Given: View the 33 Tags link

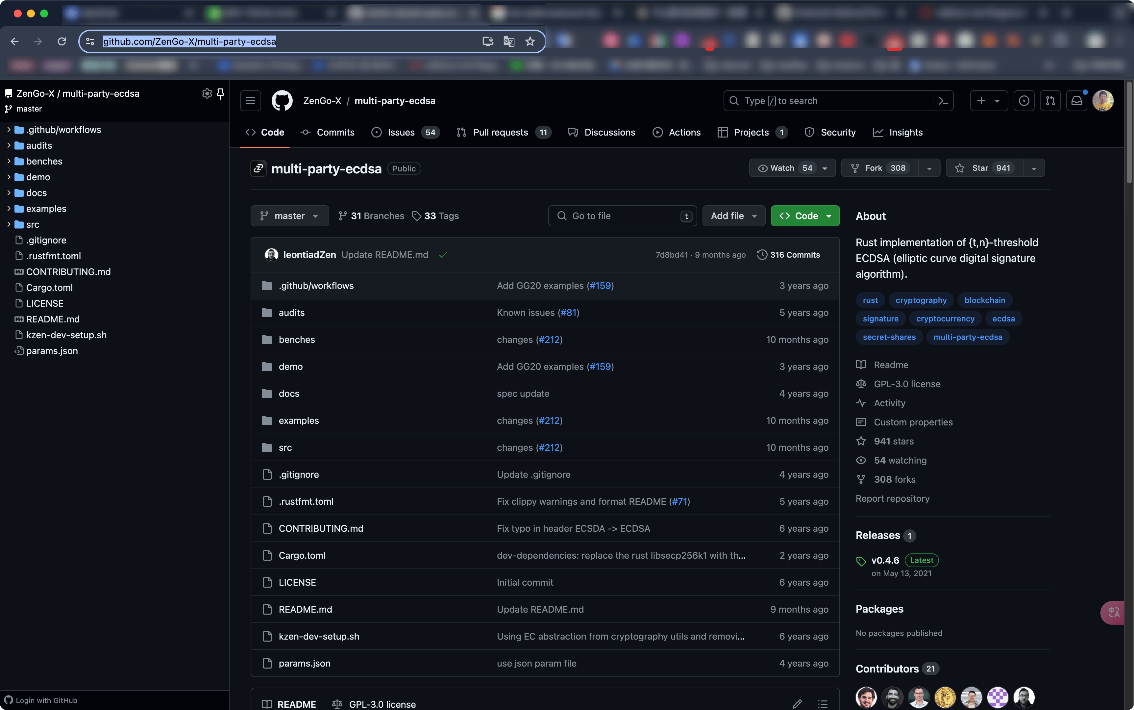Looking at the screenshot, I should [x=435, y=216].
